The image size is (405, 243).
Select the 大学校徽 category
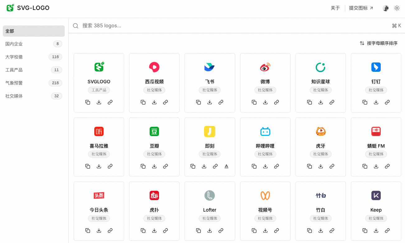[x=34, y=57]
